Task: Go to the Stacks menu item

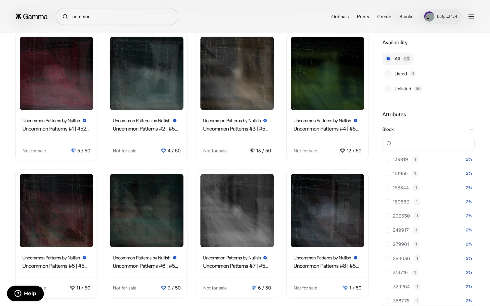Action: pyautogui.click(x=406, y=17)
